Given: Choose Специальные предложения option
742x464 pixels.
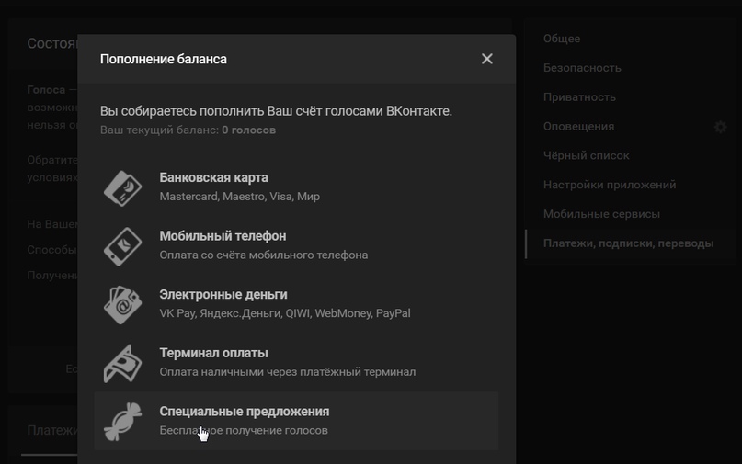Looking at the screenshot, I should [x=296, y=421].
